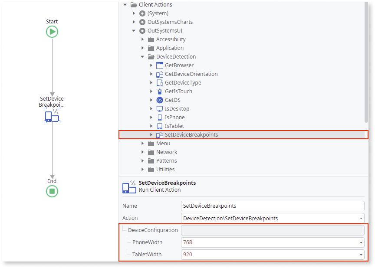Select the highlighted SetDeviceBreakpoints tree row
375x268 pixels.
(x=191, y=134)
